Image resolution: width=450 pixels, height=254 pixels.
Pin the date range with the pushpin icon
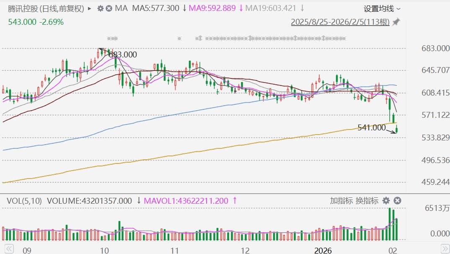(396, 22)
